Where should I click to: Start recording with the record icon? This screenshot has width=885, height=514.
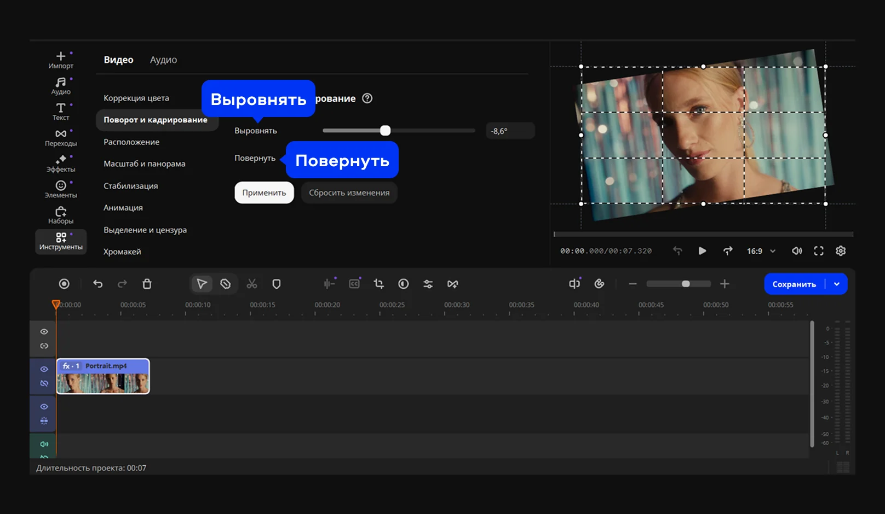[x=64, y=284]
